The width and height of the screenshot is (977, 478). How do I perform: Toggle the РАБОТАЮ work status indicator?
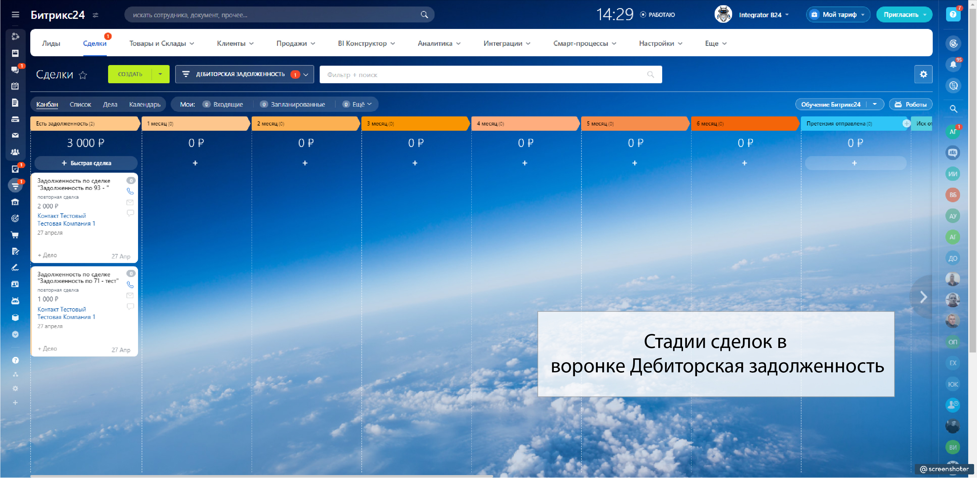(x=658, y=15)
